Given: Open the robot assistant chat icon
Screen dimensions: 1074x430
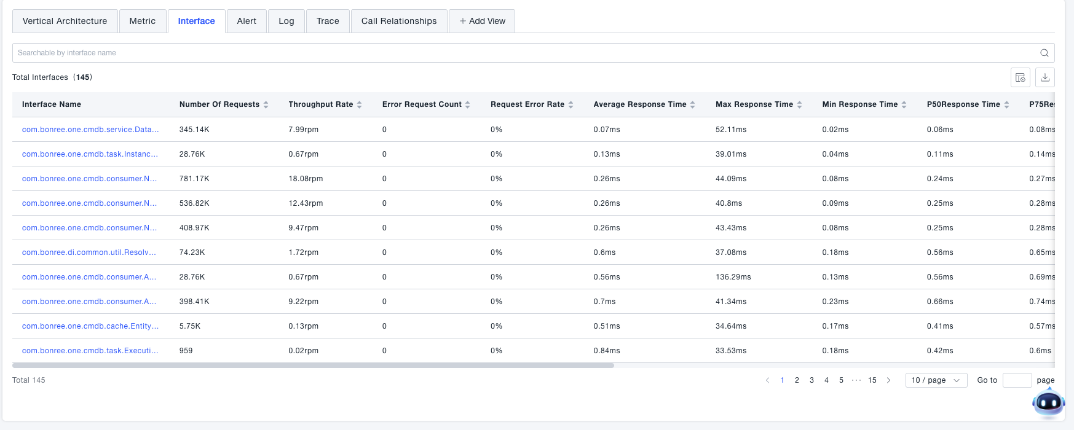Looking at the screenshot, I should [x=1048, y=403].
